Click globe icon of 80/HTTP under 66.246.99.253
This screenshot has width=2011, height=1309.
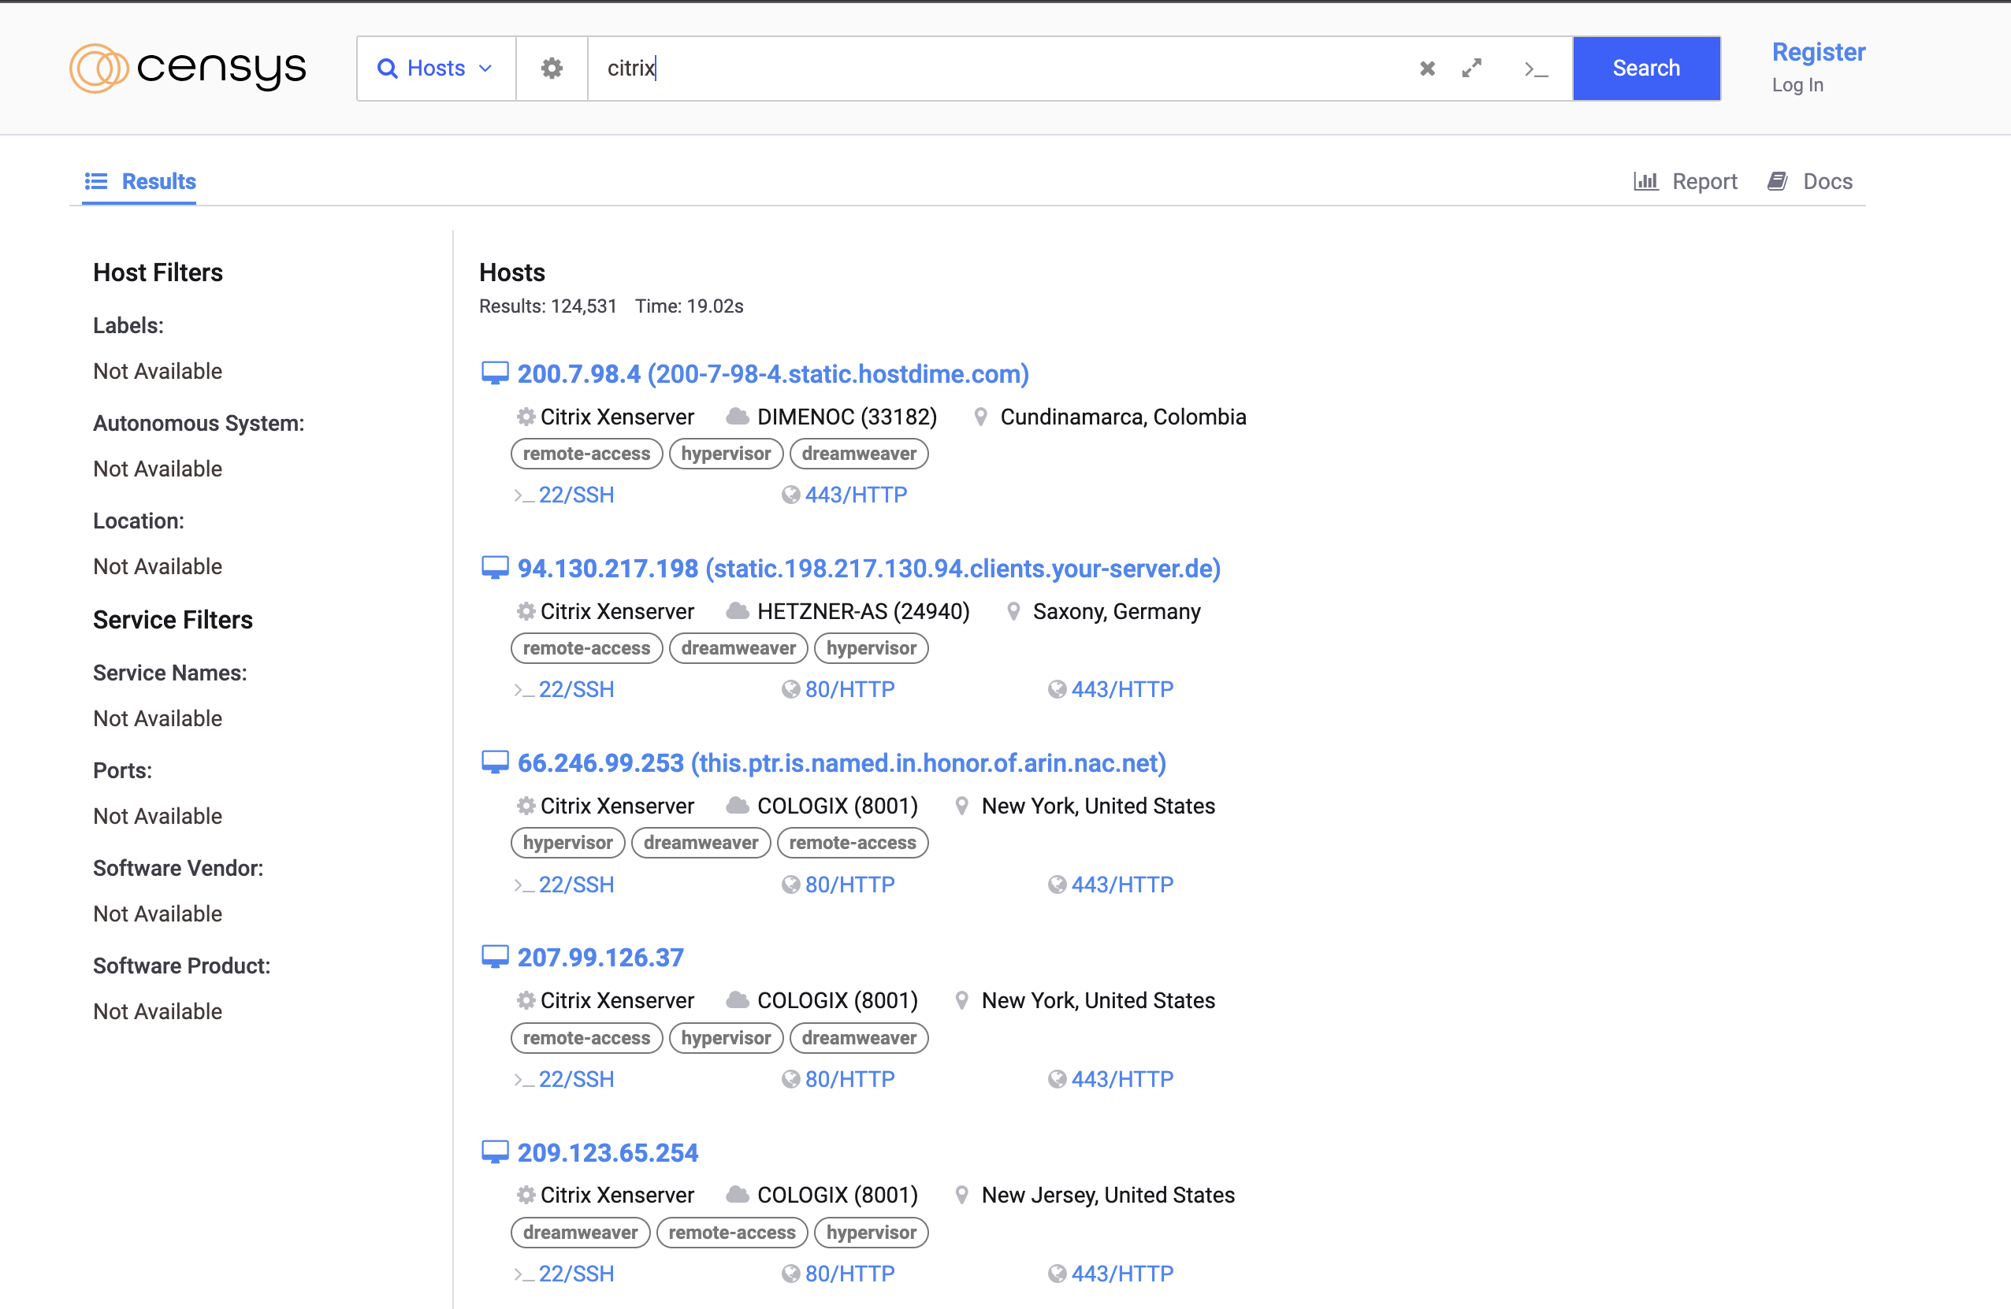click(791, 885)
